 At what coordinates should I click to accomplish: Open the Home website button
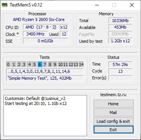tap(113, 104)
